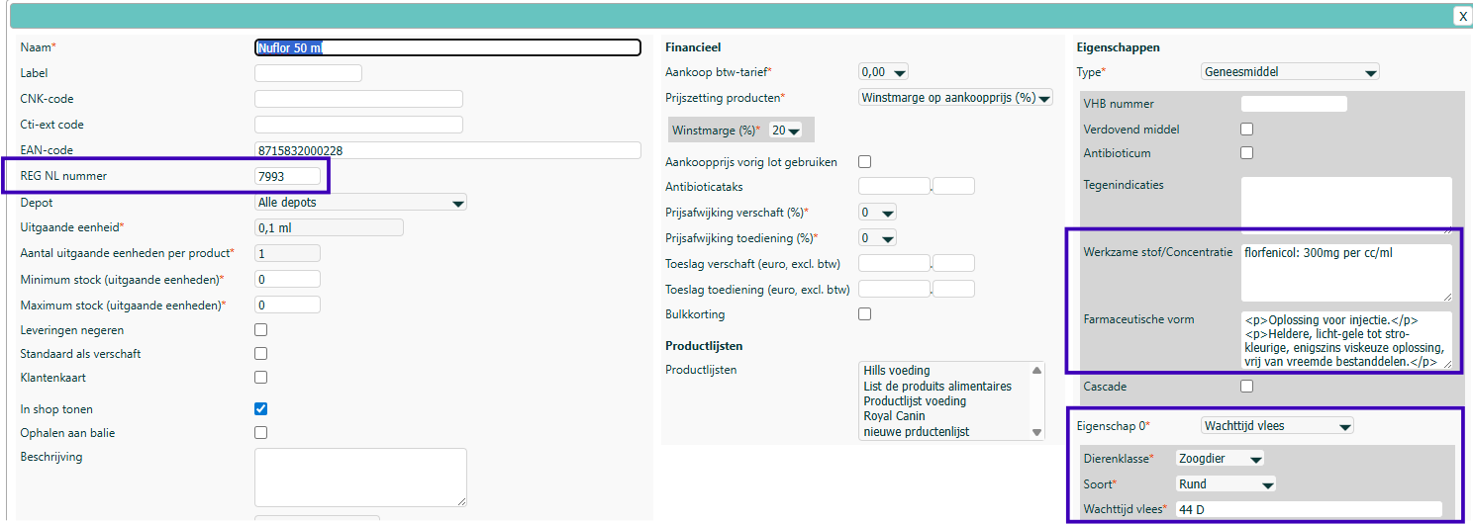This screenshot has height=524, width=1473.
Task: Enable the Bulkkorting checkbox
Action: click(x=865, y=314)
